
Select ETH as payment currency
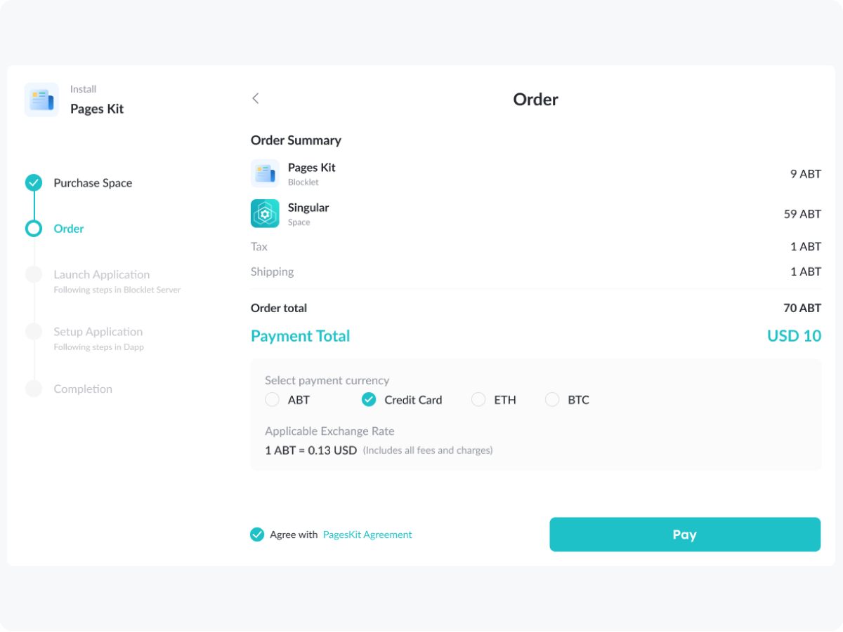coord(478,399)
